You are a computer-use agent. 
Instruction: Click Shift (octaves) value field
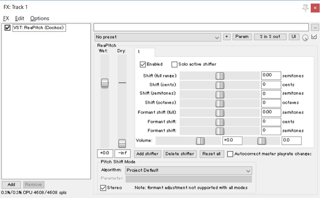coord(271,103)
